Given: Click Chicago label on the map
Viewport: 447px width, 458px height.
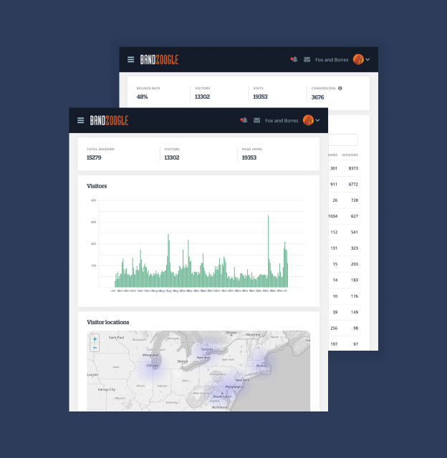Looking at the screenshot, I should [x=153, y=366].
